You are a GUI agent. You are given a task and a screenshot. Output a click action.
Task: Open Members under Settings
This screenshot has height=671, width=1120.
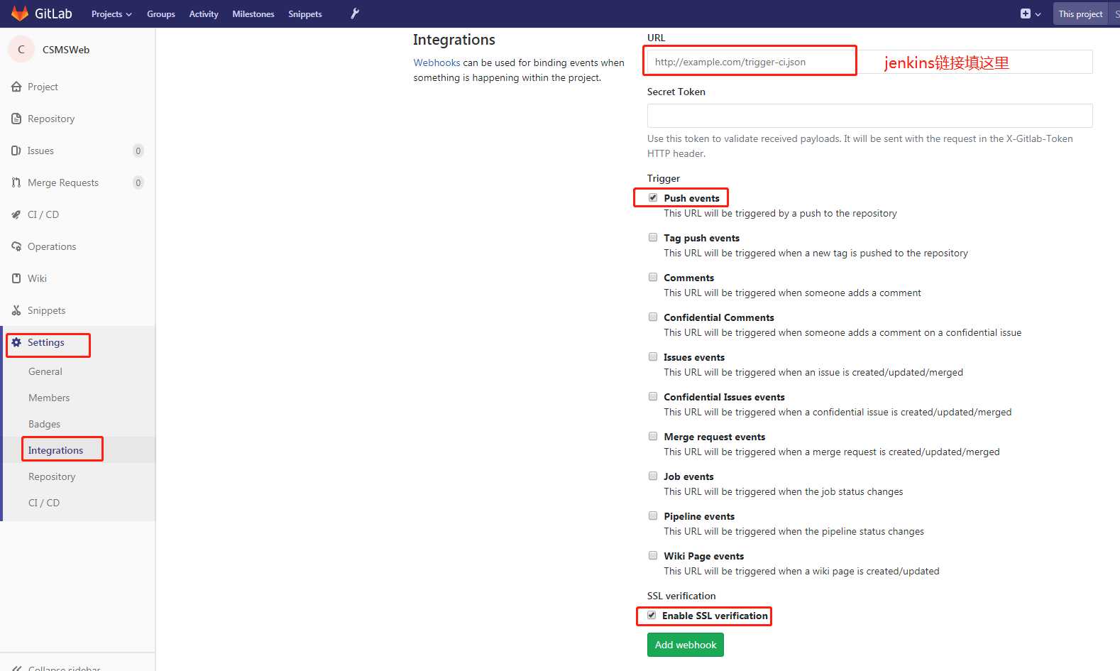coord(49,398)
